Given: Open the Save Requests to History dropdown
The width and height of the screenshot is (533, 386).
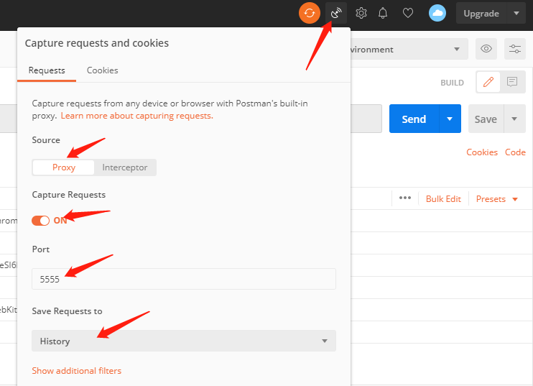Looking at the screenshot, I should pyautogui.click(x=184, y=341).
